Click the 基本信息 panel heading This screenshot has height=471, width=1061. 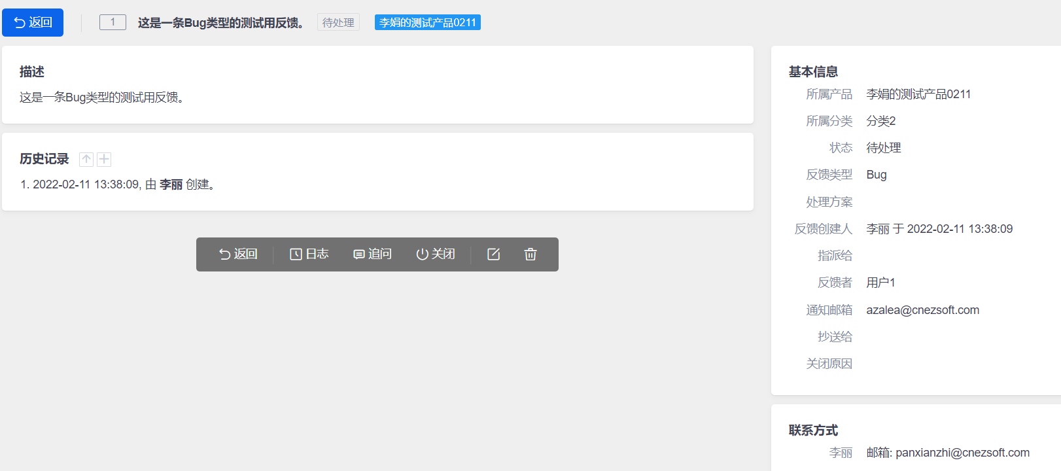pos(813,72)
